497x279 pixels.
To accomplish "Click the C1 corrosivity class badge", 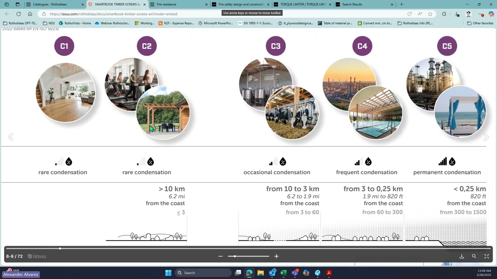I will pos(64,46).
